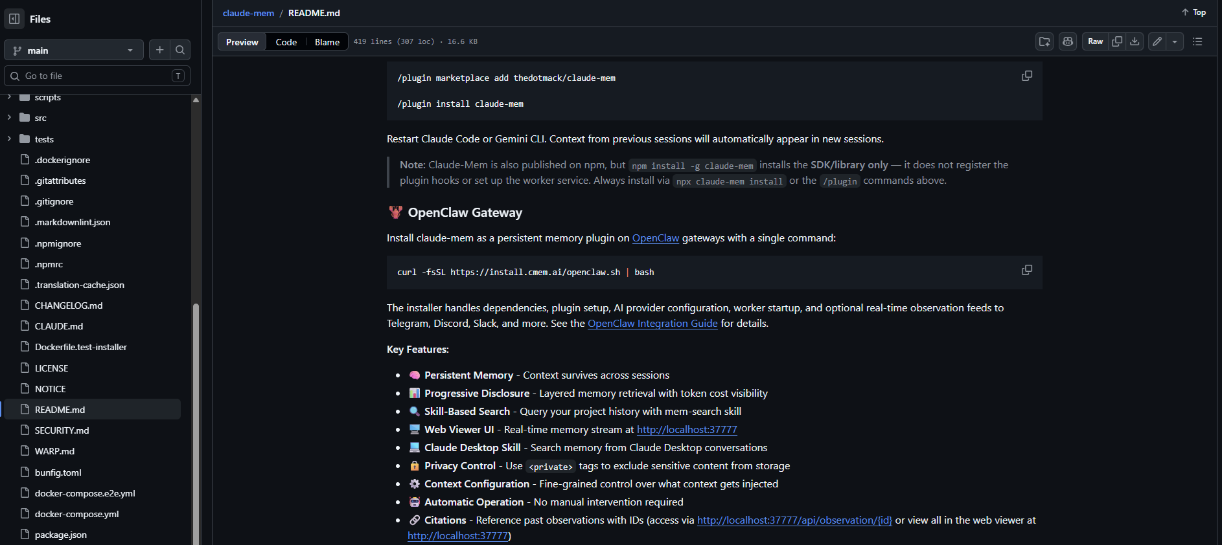This screenshot has height=545, width=1222.
Task: Click the add file plus icon
Action: pyautogui.click(x=160, y=50)
